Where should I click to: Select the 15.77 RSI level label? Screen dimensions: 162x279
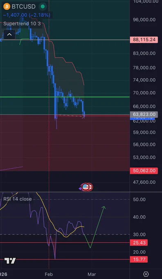click(139, 259)
